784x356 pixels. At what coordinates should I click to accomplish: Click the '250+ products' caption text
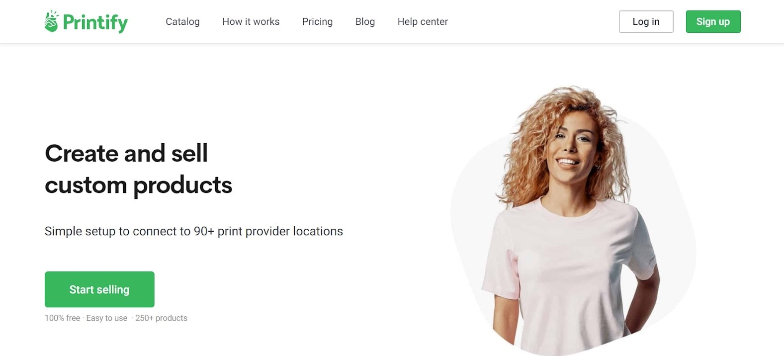[x=161, y=318]
